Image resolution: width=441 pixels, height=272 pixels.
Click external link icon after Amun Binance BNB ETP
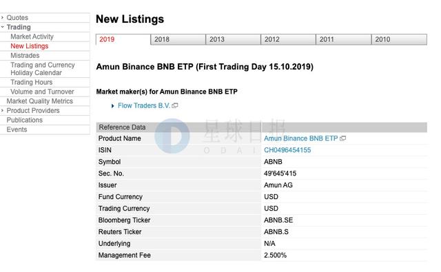click(343, 138)
